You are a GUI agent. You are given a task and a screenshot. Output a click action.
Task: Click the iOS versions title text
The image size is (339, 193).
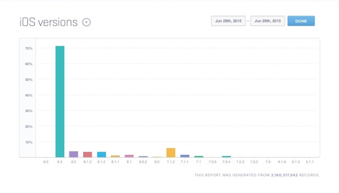49,22
